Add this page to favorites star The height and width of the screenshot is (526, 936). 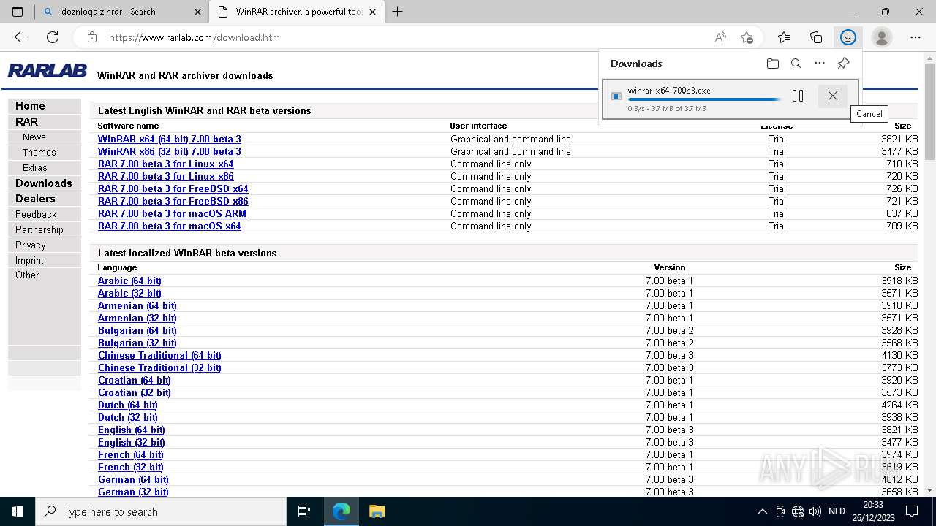click(747, 37)
